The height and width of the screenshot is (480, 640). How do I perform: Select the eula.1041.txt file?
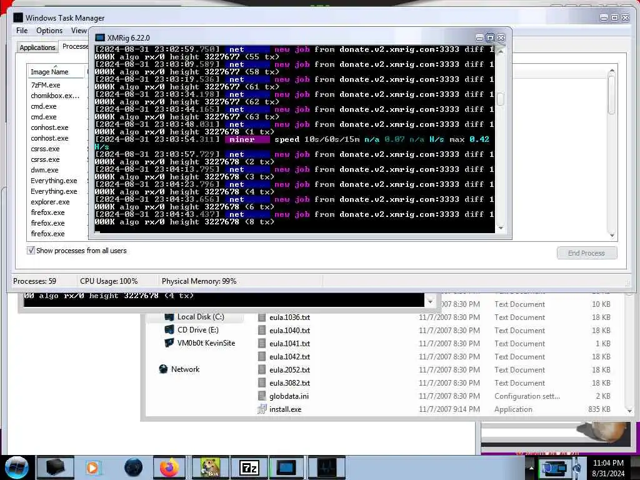[x=289, y=343]
